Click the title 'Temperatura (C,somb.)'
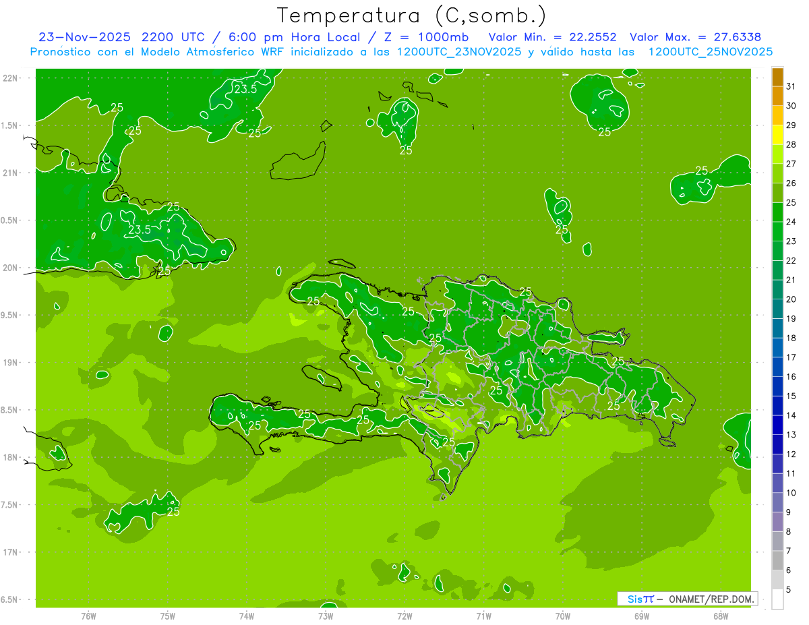 point(411,16)
